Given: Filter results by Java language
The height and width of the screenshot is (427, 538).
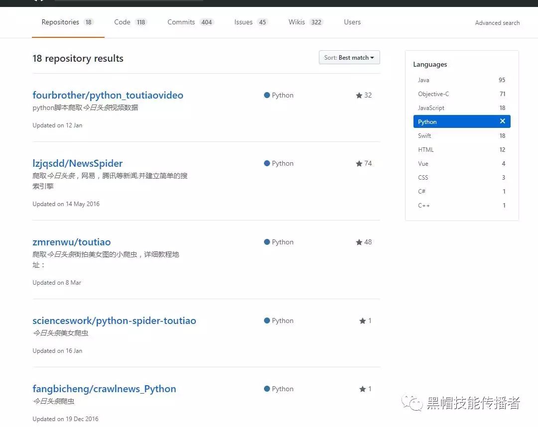Looking at the screenshot, I should (x=462, y=80).
